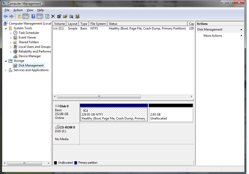
Task: Click the Type column header
Action: (x=84, y=24)
